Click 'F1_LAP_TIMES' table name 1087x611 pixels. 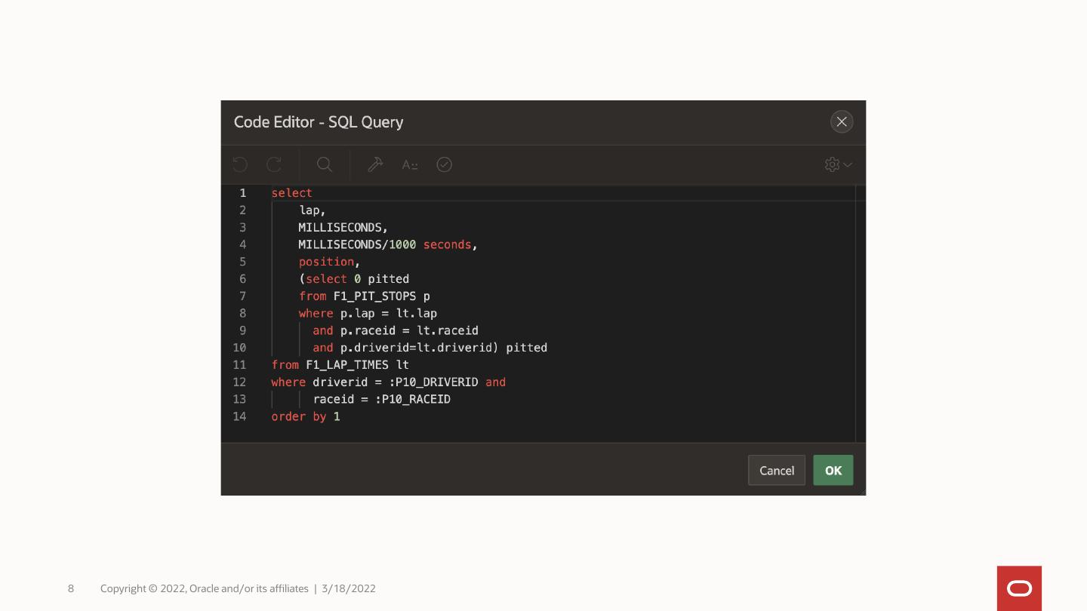347,365
